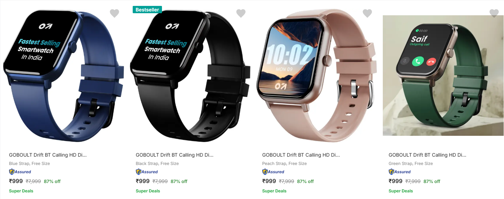Open GOBOULT Drift title above Green Strap

pyautogui.click(x=427, y=155)
